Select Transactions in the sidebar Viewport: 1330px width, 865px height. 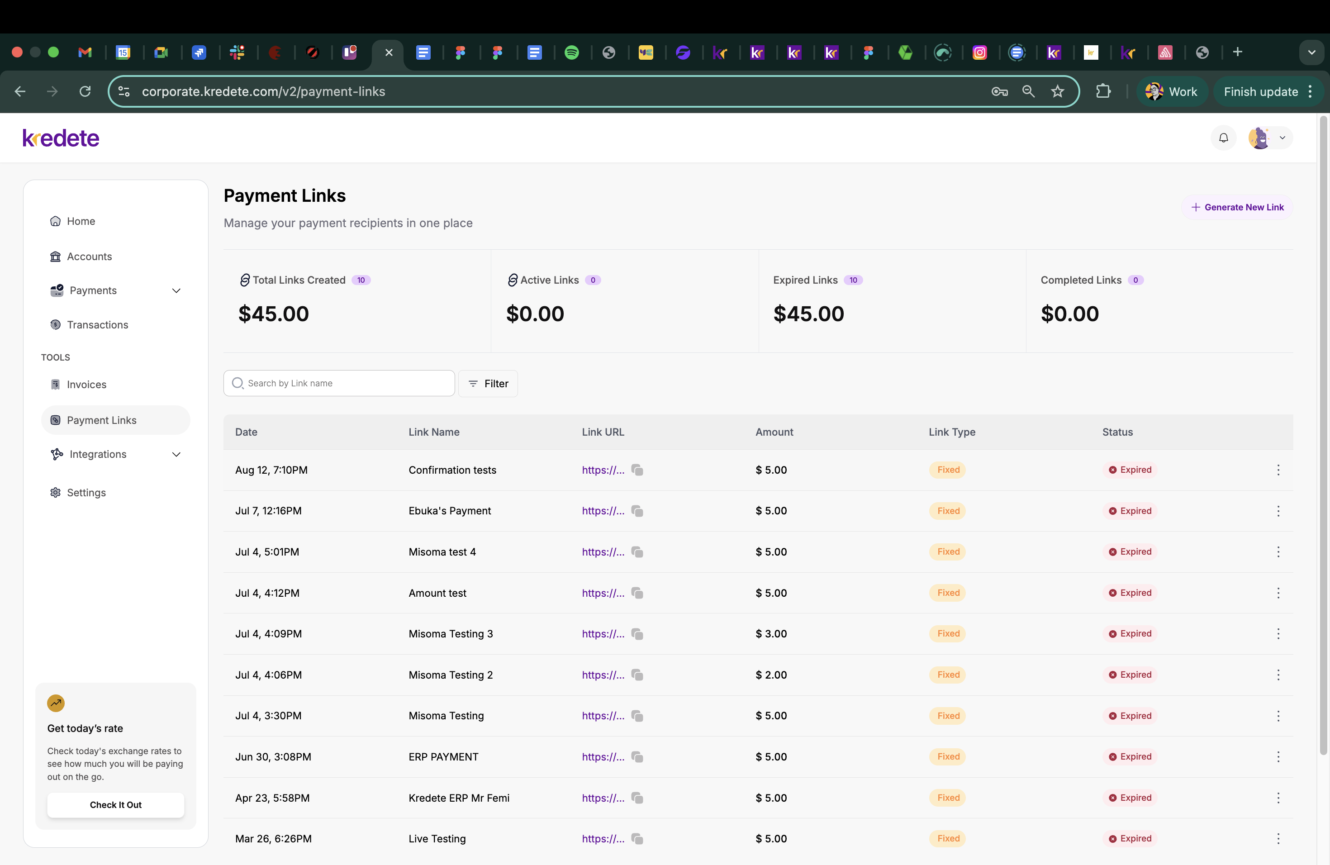click(97, 325)
